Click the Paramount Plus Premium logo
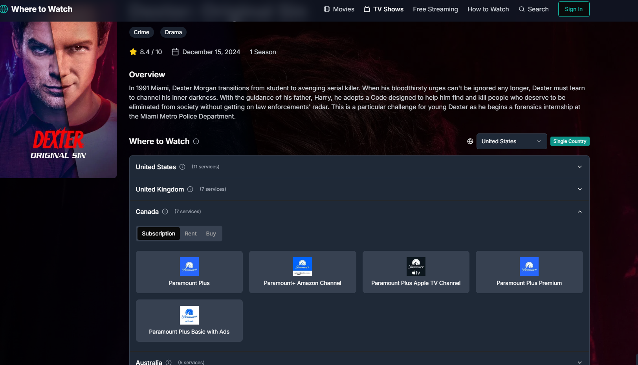This screenshot has height=365, width=638. 529,266
